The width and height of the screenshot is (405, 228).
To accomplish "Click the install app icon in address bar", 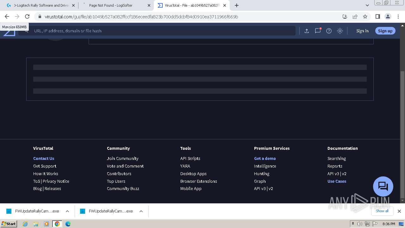I will click(x=345, y=16).
